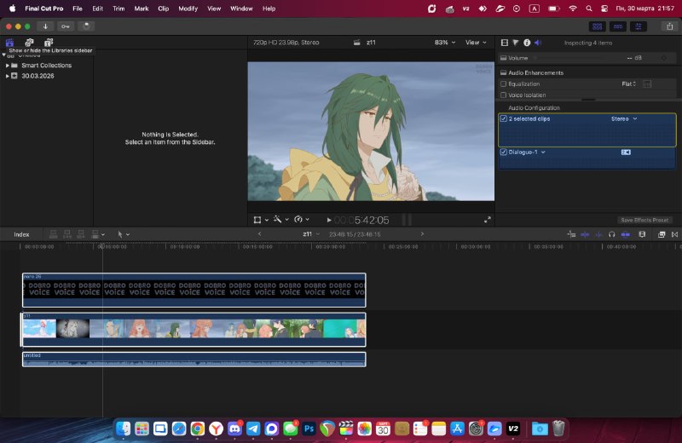Open the 83% zoom dropdown
This screenshot has width=682, height=443.
(x=445, y=42)
